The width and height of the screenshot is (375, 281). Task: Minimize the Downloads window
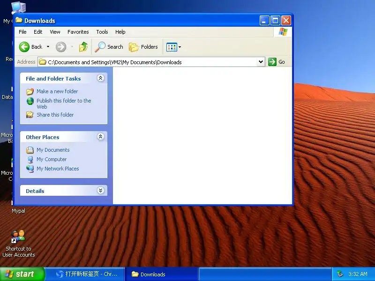click(x=264, y=21)
